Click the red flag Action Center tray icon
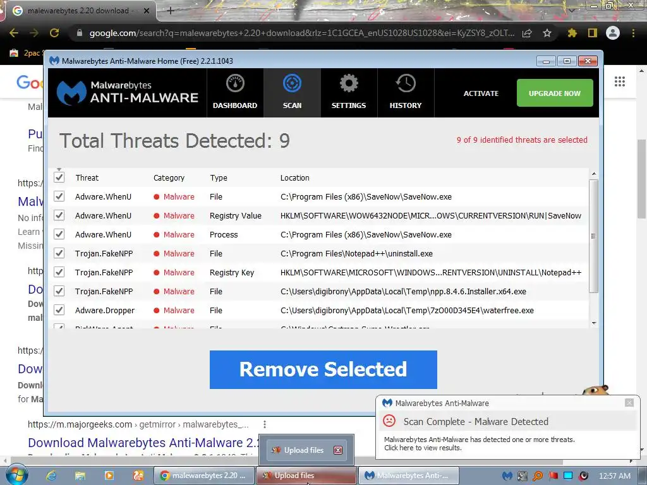Screen dimensions: 647x485 tap(553, 476)
